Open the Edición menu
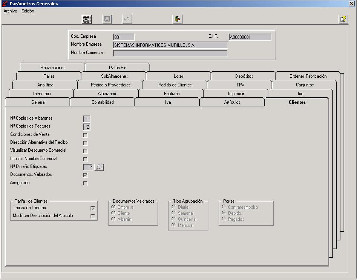The height and width of the screenshot is (280, 357). coord(28,11)
